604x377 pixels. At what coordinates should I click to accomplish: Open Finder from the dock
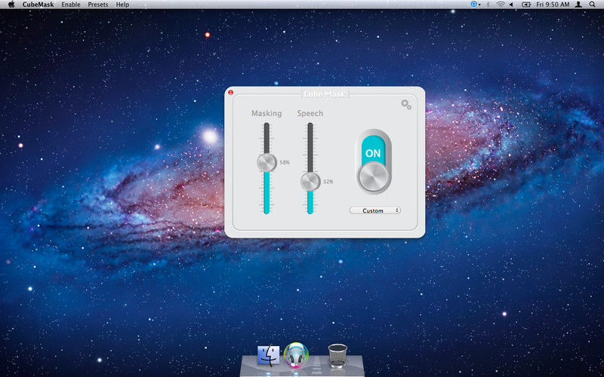pyautogui.click(x=268, y=354)
